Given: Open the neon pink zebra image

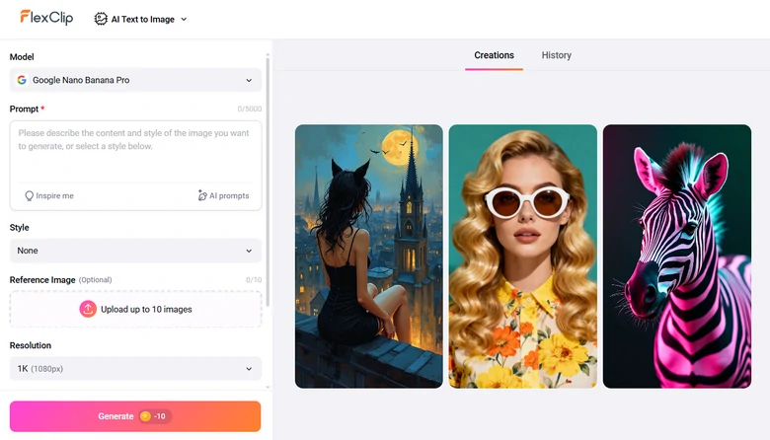Looking at the screenshot, I should pyautogui.click(x=677, y=257).
